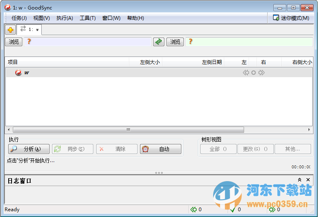Click the right-arrow direction icon in w row
Screen dimensions: 318x217
[x=261, y=73]
